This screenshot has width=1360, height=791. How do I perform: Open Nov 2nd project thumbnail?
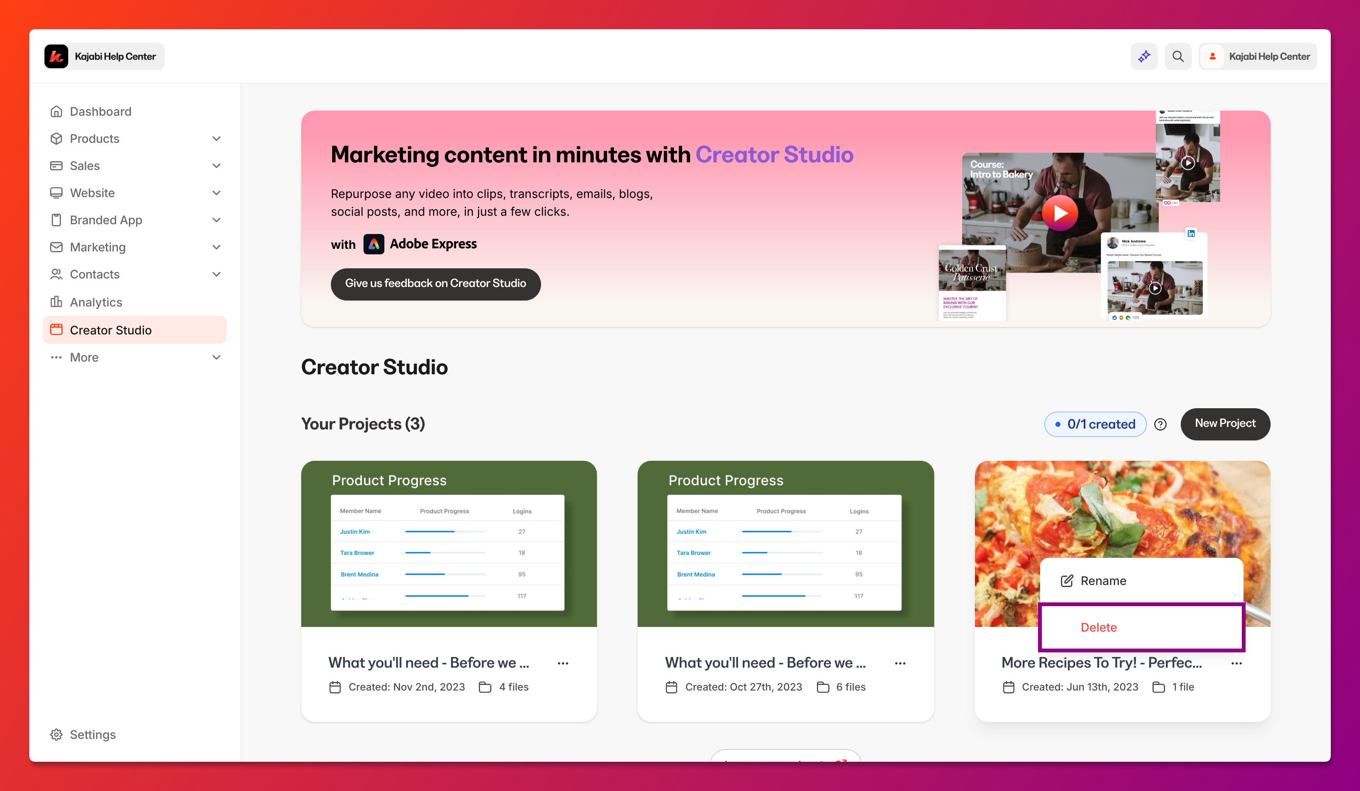coord(449,544)
